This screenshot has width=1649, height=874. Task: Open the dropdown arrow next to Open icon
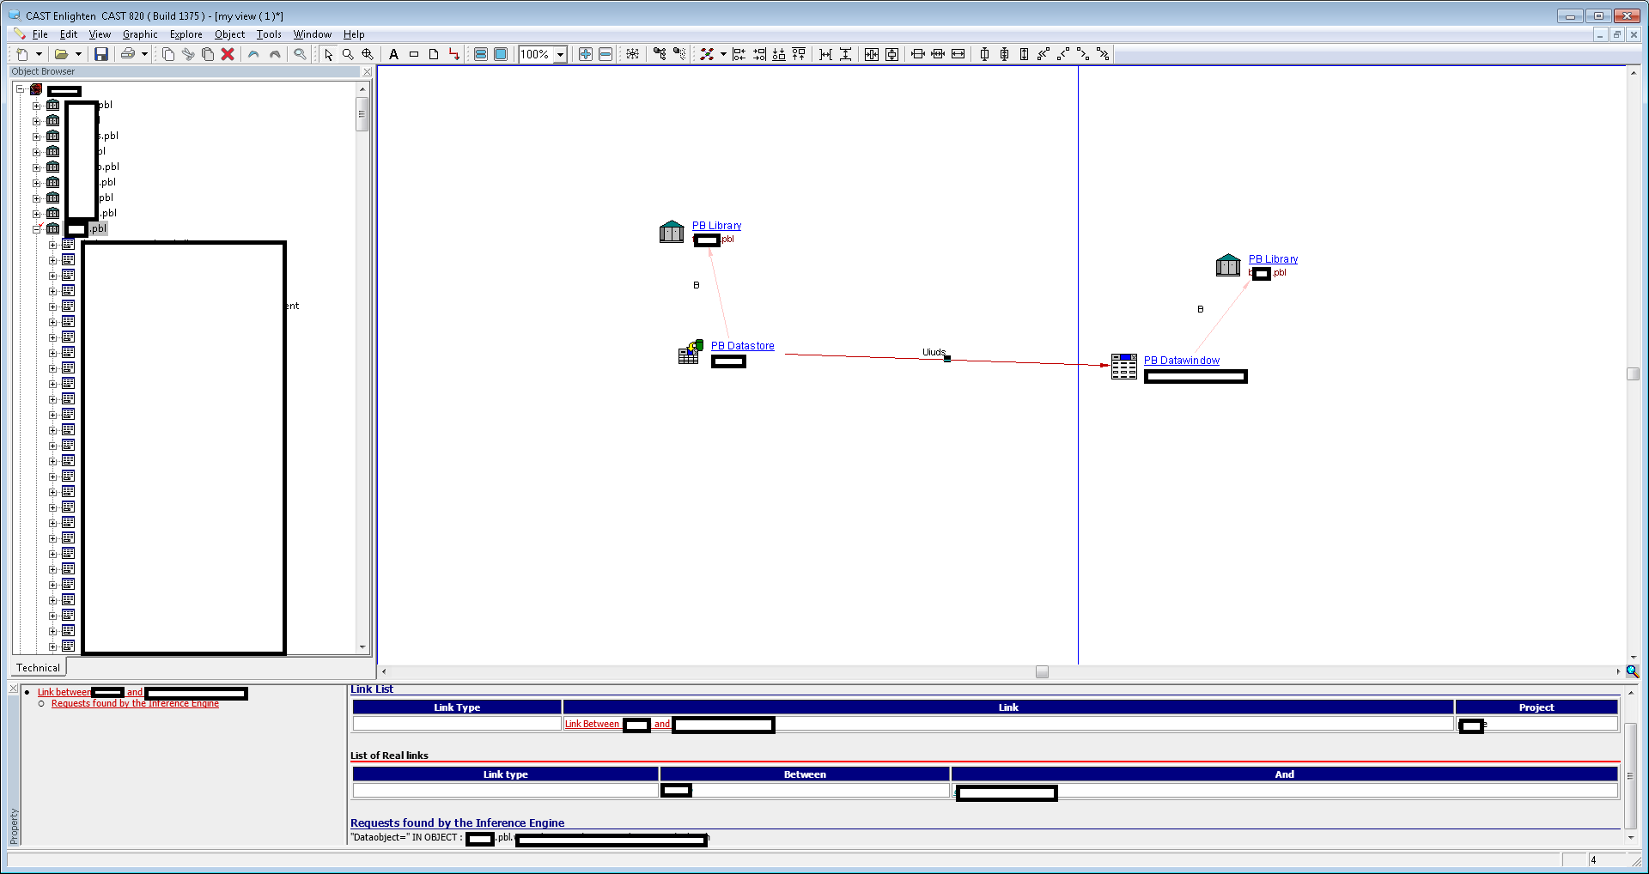click(78, 54)
